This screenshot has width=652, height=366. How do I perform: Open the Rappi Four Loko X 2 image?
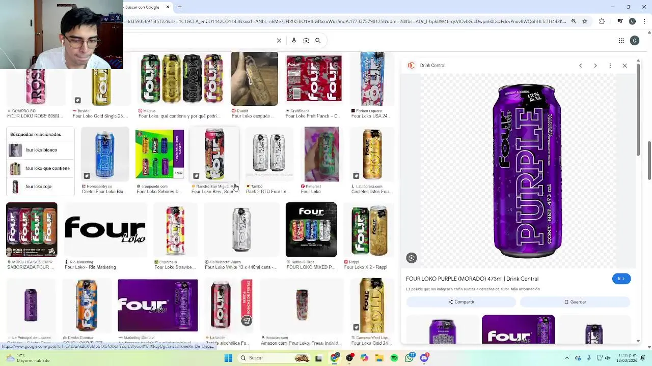pyautogui.click(x=369, y=230)
